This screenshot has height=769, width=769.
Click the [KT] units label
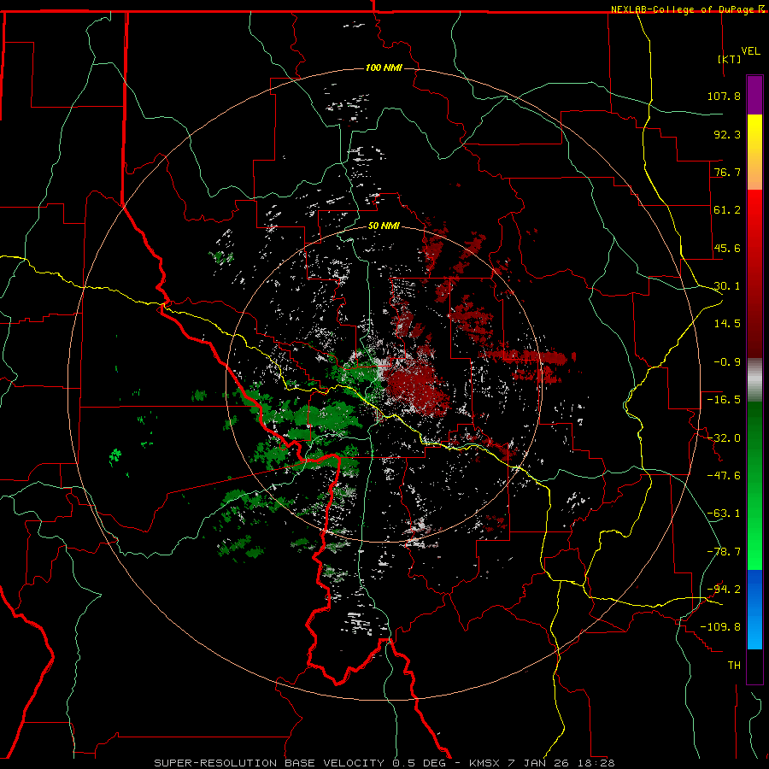pyautogui.click(x=730, y=59)
